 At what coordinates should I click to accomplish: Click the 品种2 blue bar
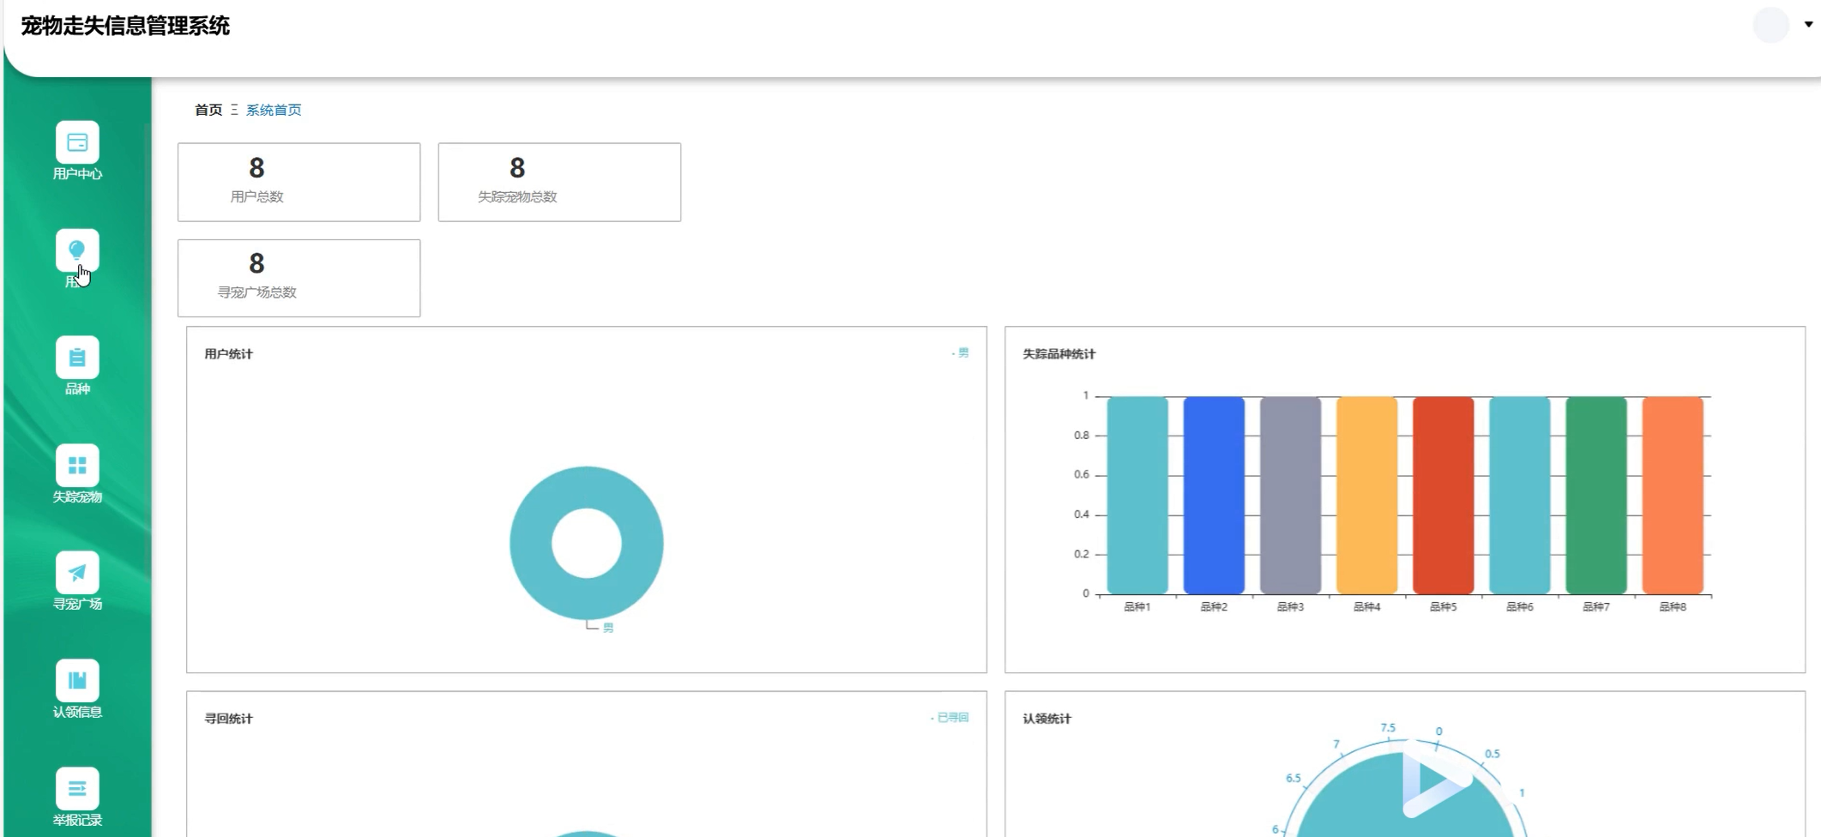(x=1214, y=495)
